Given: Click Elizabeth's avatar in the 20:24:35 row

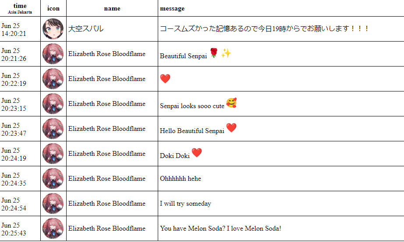Looking at the screenshot, I should (53, 179).
